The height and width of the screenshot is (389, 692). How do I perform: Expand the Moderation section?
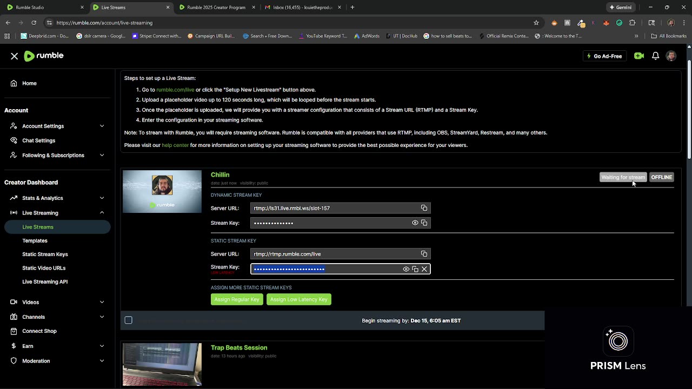[56, 361]
